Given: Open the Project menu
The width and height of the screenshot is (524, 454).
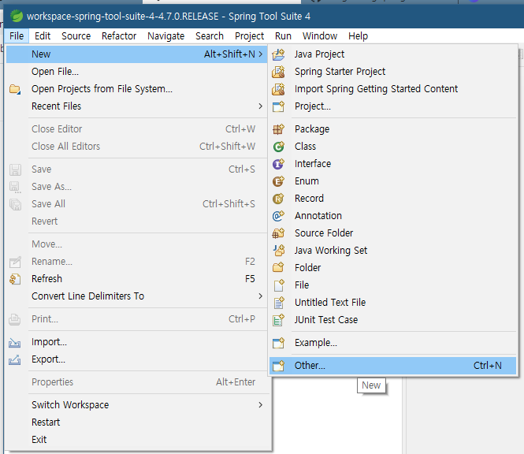Looking at the screenshot, I should click(x=249, y=35).
